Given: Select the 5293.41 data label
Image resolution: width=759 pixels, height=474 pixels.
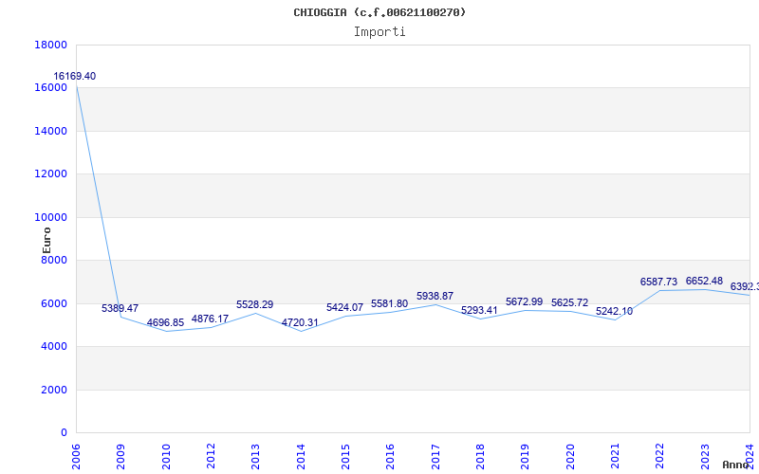Looking at the screenshot, I should click(x=480, y=310).
